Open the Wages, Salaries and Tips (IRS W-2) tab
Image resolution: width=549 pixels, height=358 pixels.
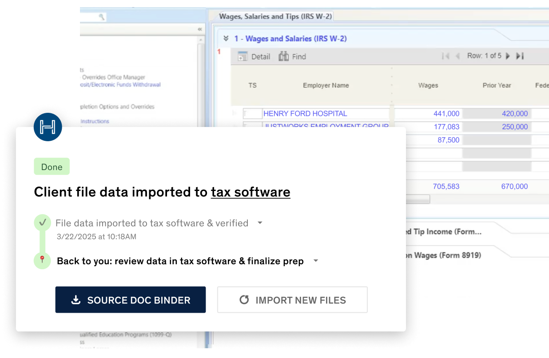pos(275,16)
